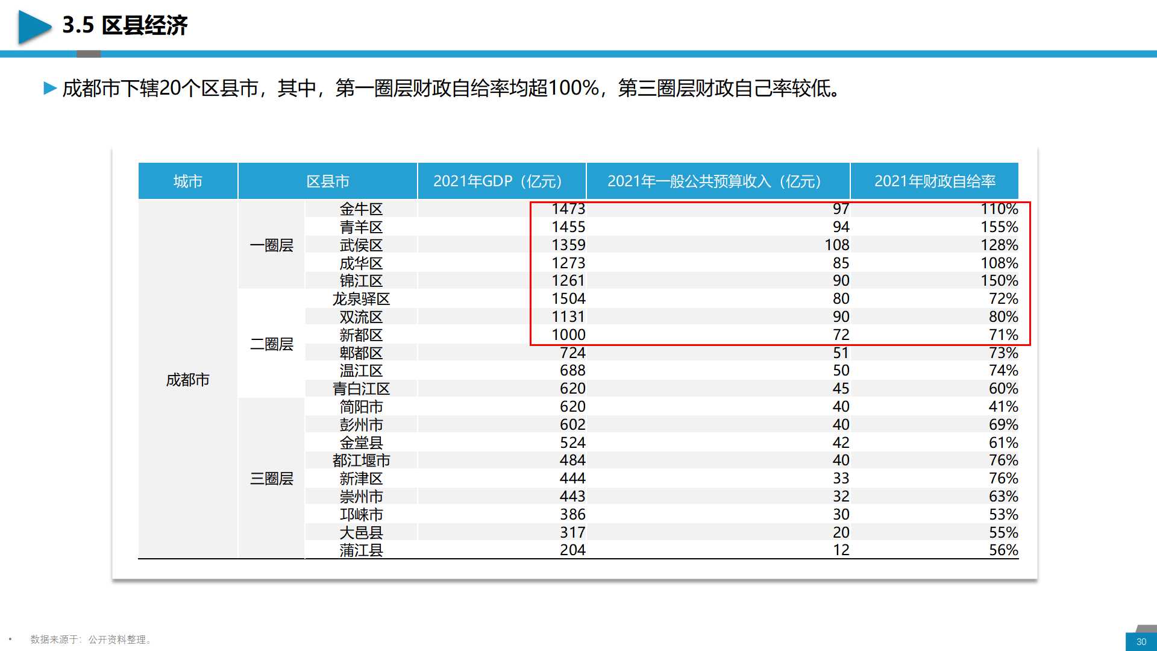The width and height of the screenshot is (1157, 651).
Task: Select the 区县市 column header
Action: (328, 181)
